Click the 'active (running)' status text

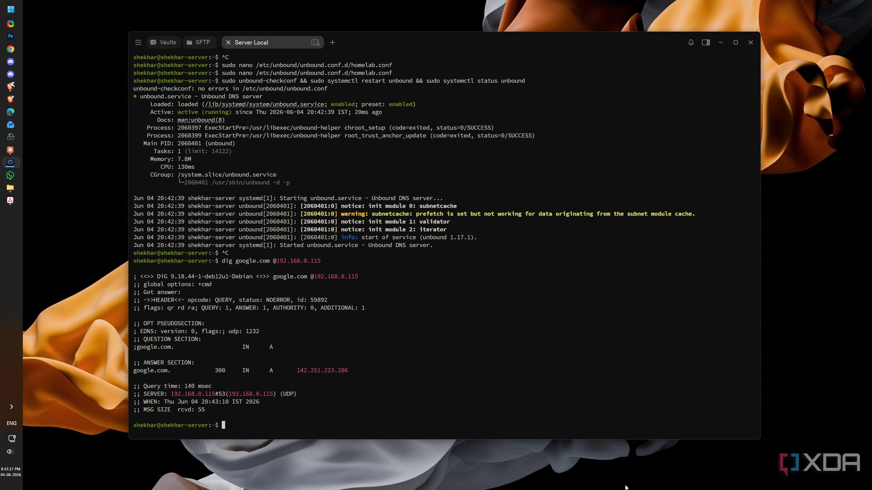click(x=204, y=112)
